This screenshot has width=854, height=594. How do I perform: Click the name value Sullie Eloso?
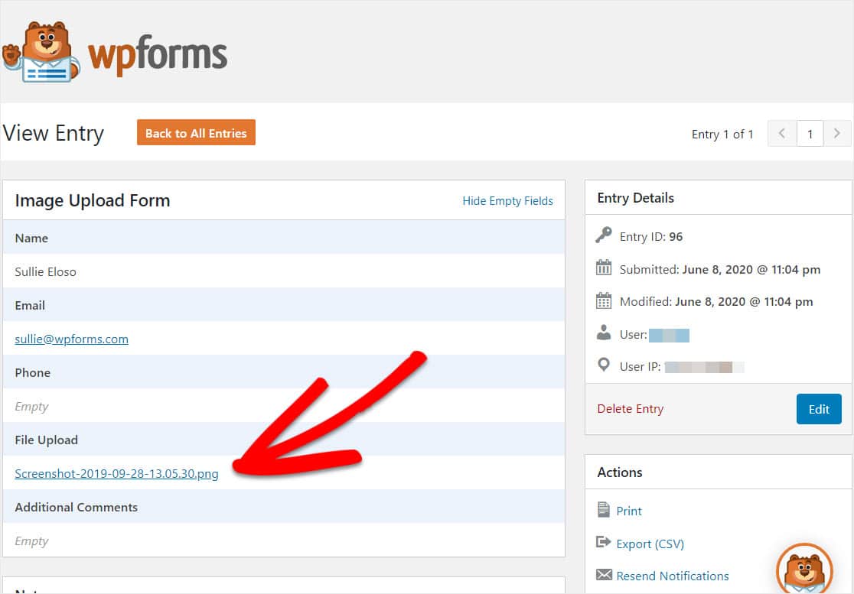46,272
